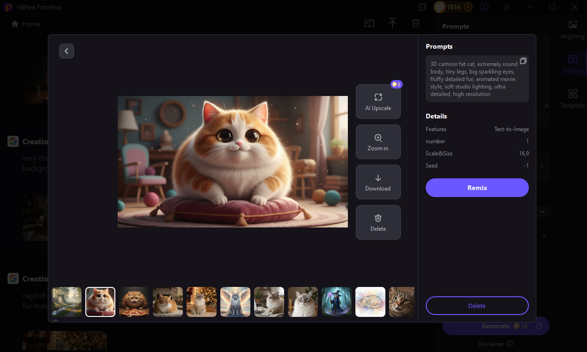Image resolution: width=587 pixels, height=352 pixels.
Task: View the Prompts tab
Action: [x=455, y=26]
